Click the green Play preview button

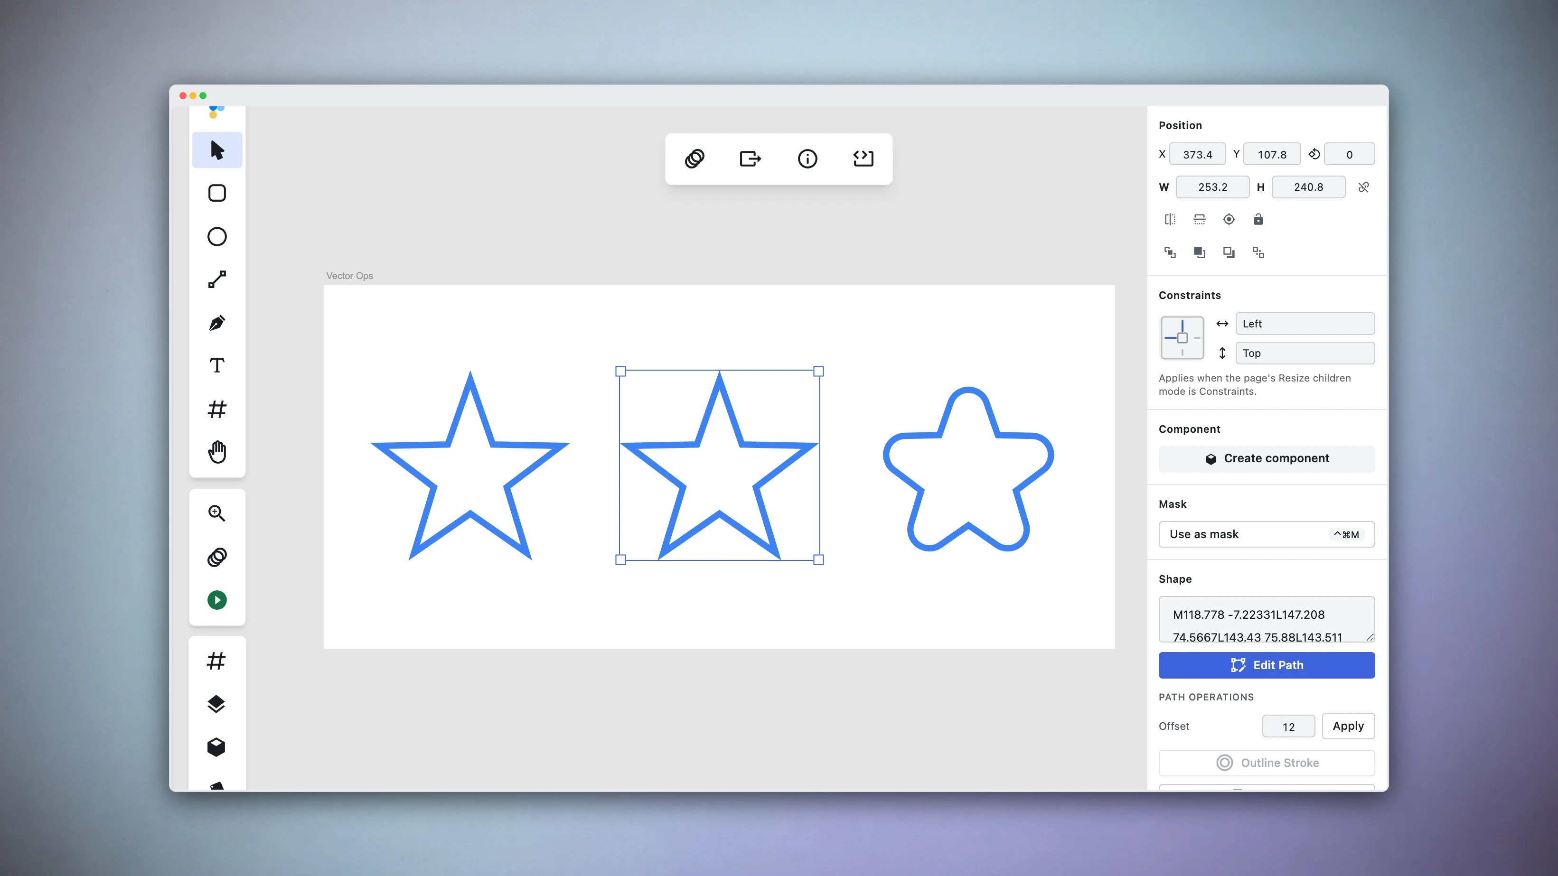tap(217, 600)
